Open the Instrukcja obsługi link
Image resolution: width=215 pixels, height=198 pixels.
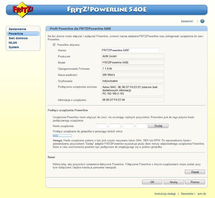165,194
